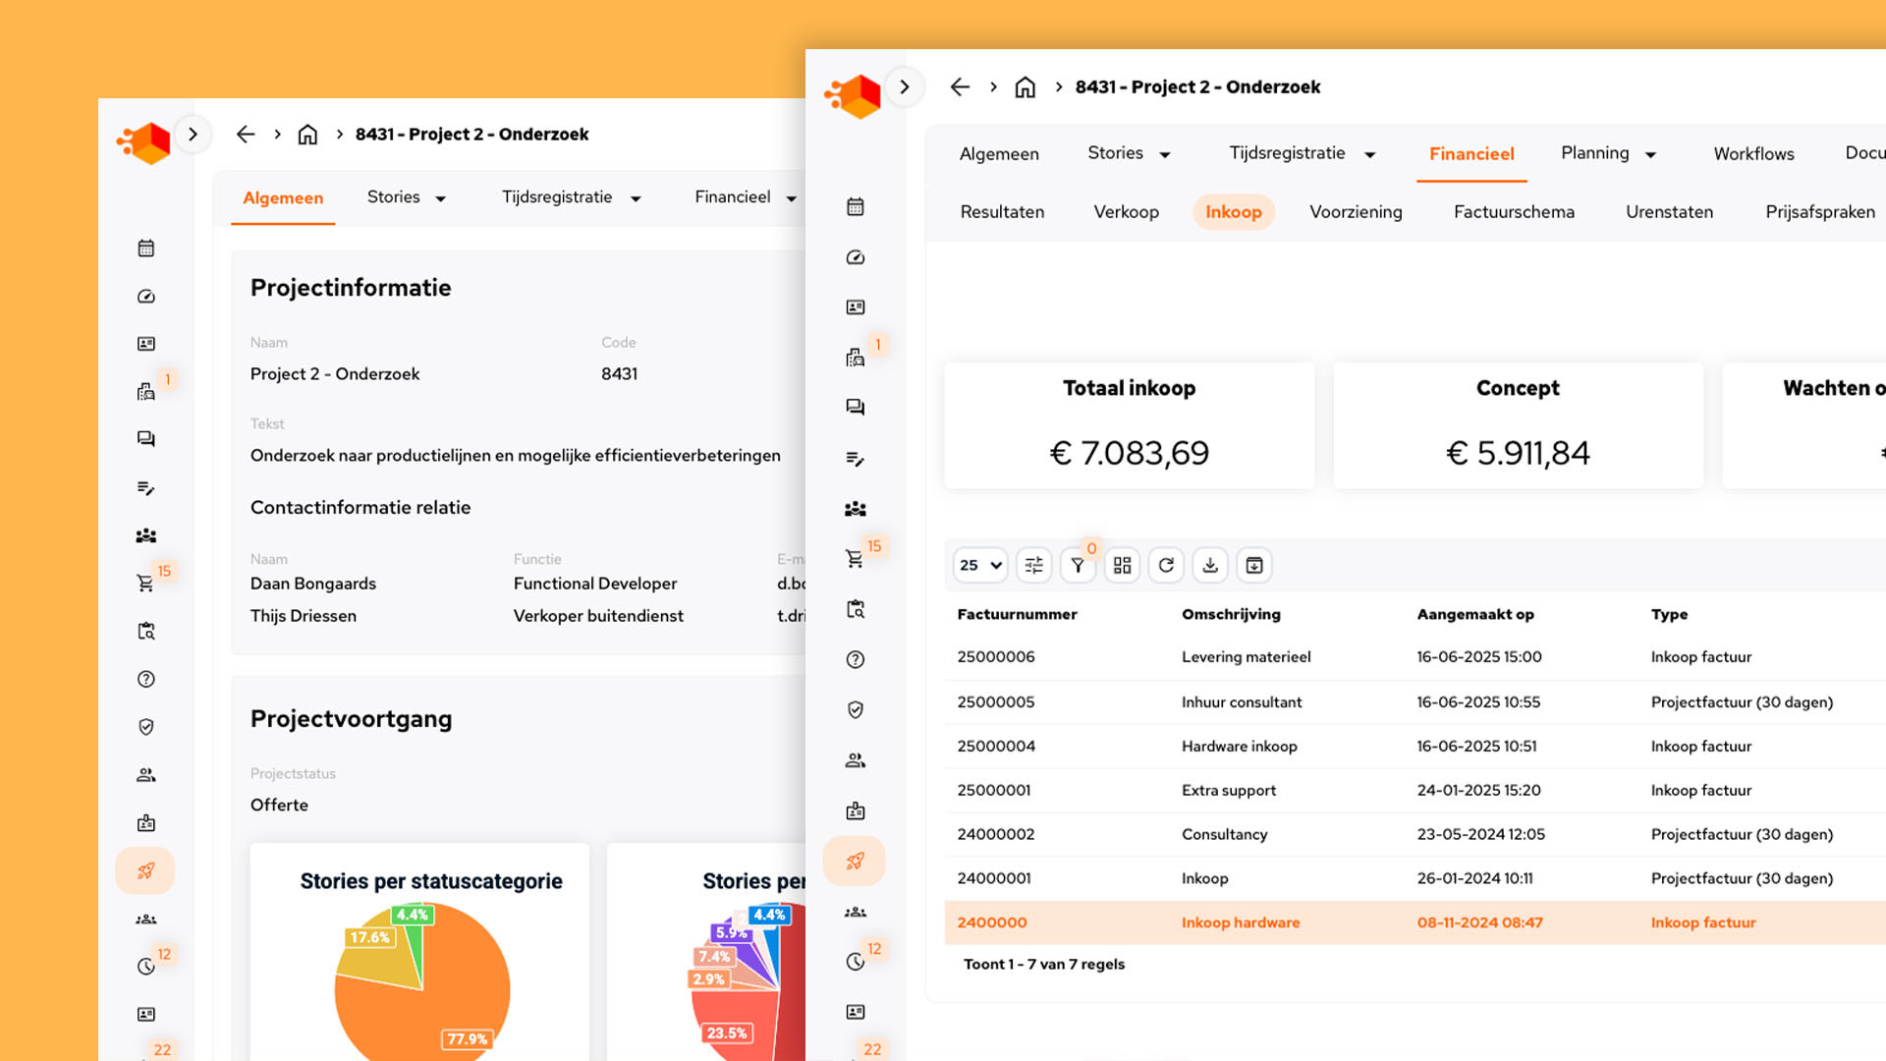Open shopping cart icon in right sidebar
Image resolution: width=1886 pixels, height=1061 pixels.
pos(855,558)
